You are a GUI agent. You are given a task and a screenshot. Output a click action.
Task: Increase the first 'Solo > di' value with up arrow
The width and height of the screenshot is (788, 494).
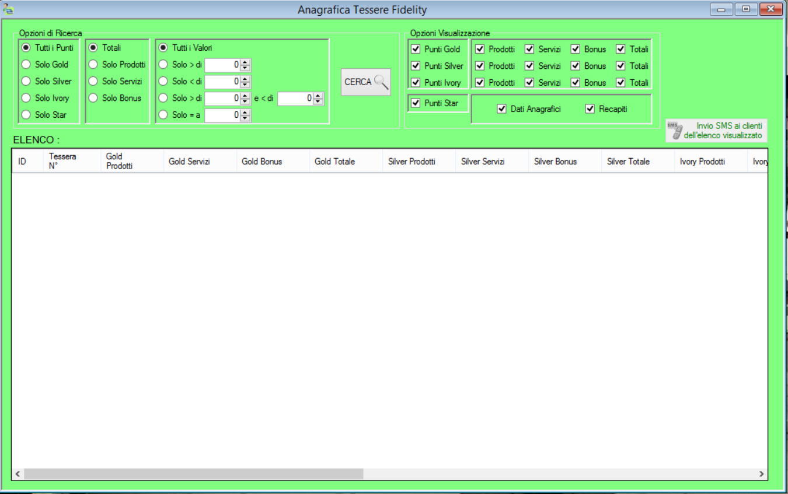245,62
